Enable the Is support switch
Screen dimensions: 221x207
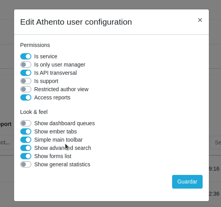26,81
